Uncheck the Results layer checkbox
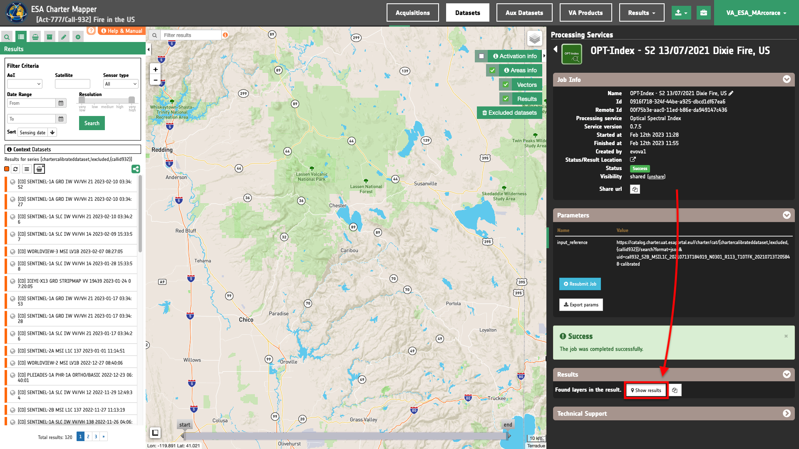The width and height of the screenshot is (799, 449). 506,99
